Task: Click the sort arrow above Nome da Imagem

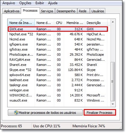Action: tap(21, 20)
